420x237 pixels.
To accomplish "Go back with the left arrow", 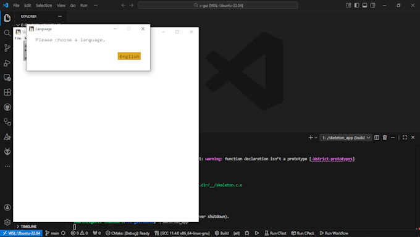I will (123, 6).
